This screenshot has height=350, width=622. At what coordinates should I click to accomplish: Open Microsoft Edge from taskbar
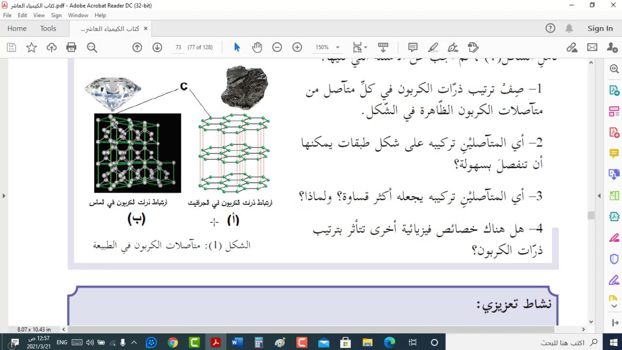390,343
